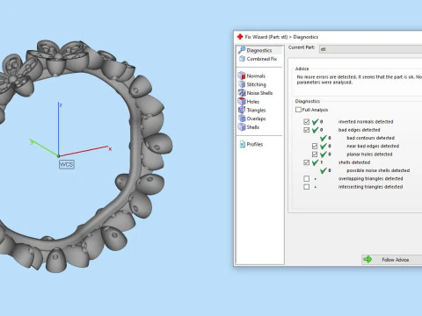Open the Noise Shells icon

pos(242,93)
